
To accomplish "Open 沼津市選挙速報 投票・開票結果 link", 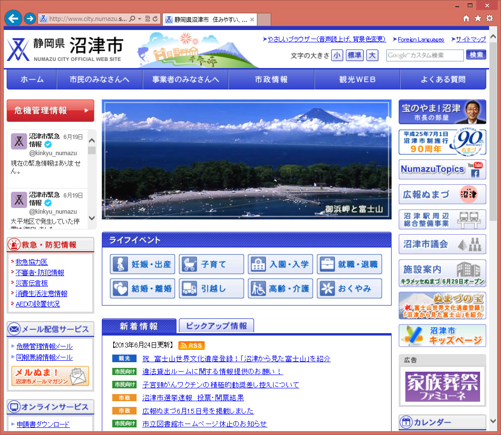I will tap(193, 397).
